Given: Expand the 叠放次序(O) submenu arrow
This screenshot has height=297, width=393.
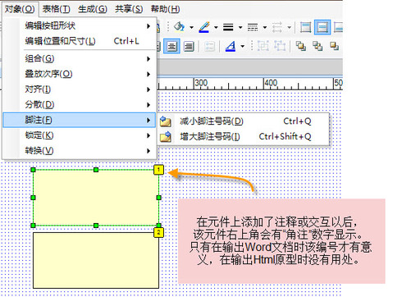Looking at the screenshot, I should tap(149, 74).
